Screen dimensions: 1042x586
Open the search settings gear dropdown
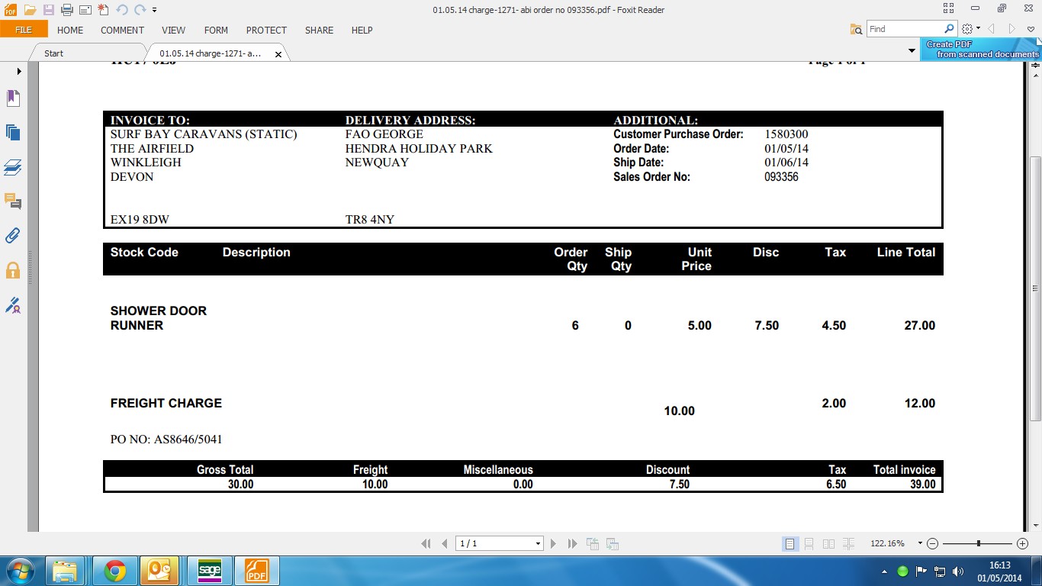pyautogui.click(x=970, y=29)
